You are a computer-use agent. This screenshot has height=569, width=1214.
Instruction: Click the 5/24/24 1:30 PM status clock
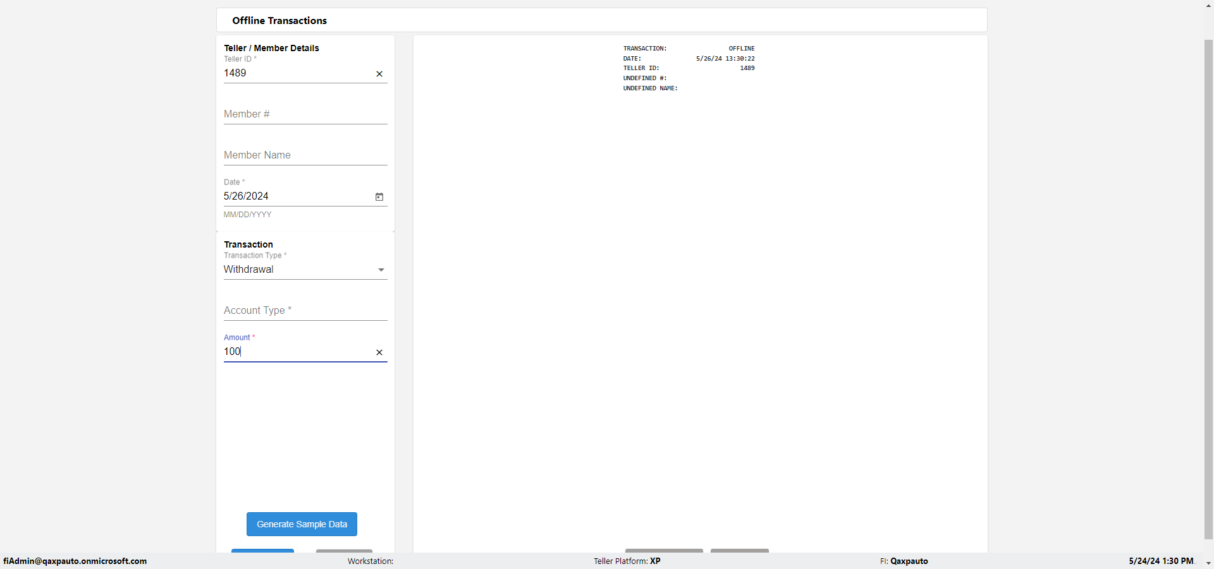[x=1161, y=561]
